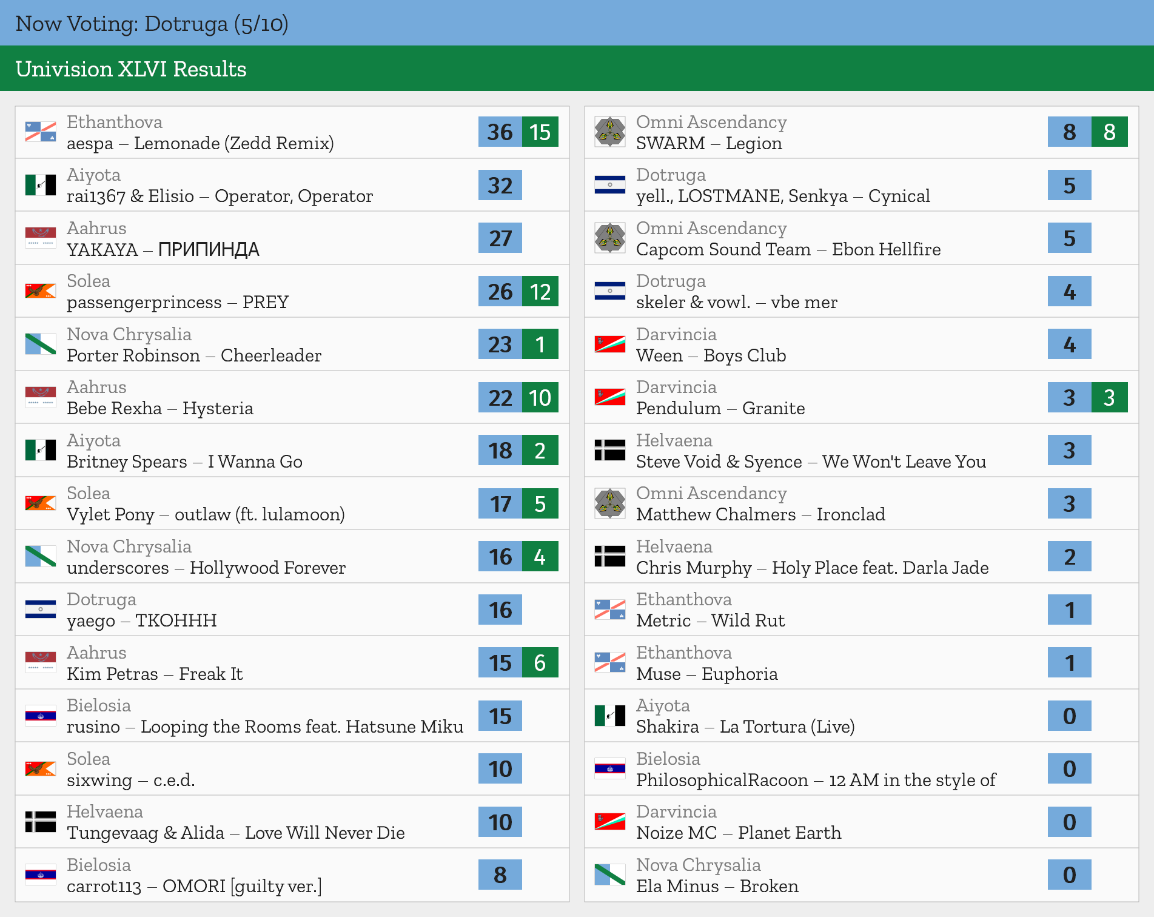Select the Darvincia flag beside Ween – Boys Club
Screen dimensions: 1154x917
tap(610, 344)
